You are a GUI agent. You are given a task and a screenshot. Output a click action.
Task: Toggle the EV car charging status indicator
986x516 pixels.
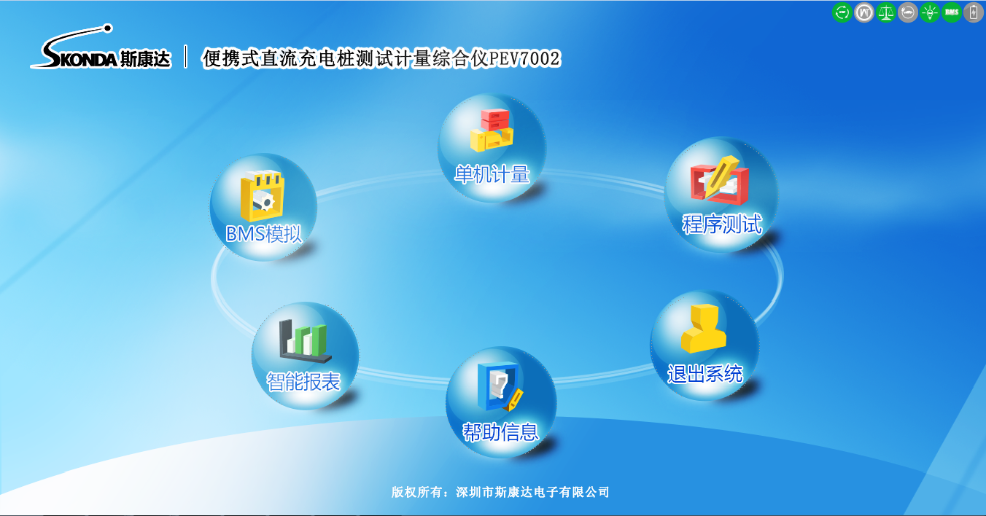pyautogui.click(x=907, y=12)
